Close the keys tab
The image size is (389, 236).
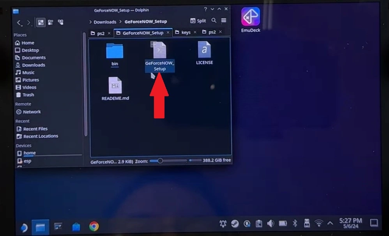[195, 32]
